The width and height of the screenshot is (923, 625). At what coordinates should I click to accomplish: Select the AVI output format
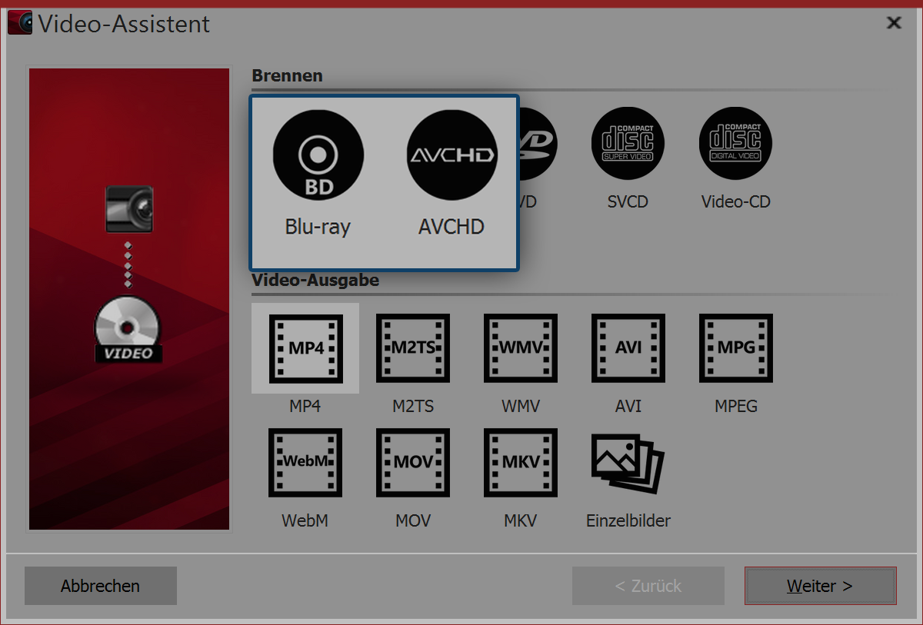628,348
